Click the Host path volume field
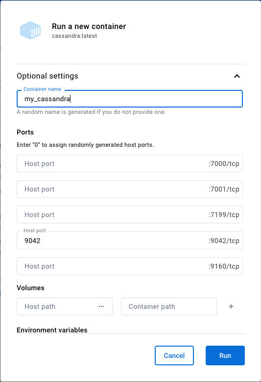 click(65, 306)
